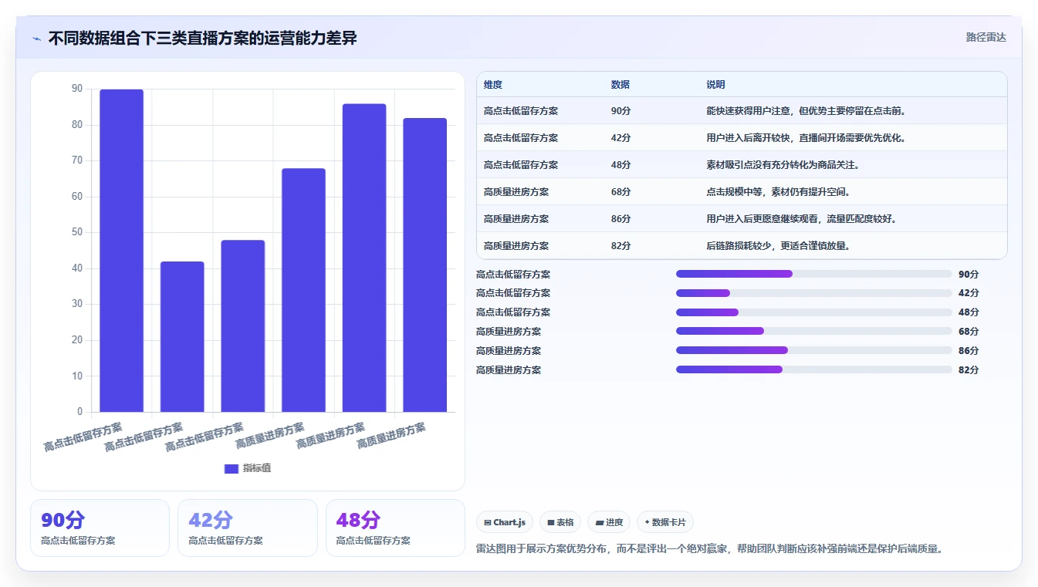Click the progress bar labeled 86分

pyautogui.click(x=814, y=350)
